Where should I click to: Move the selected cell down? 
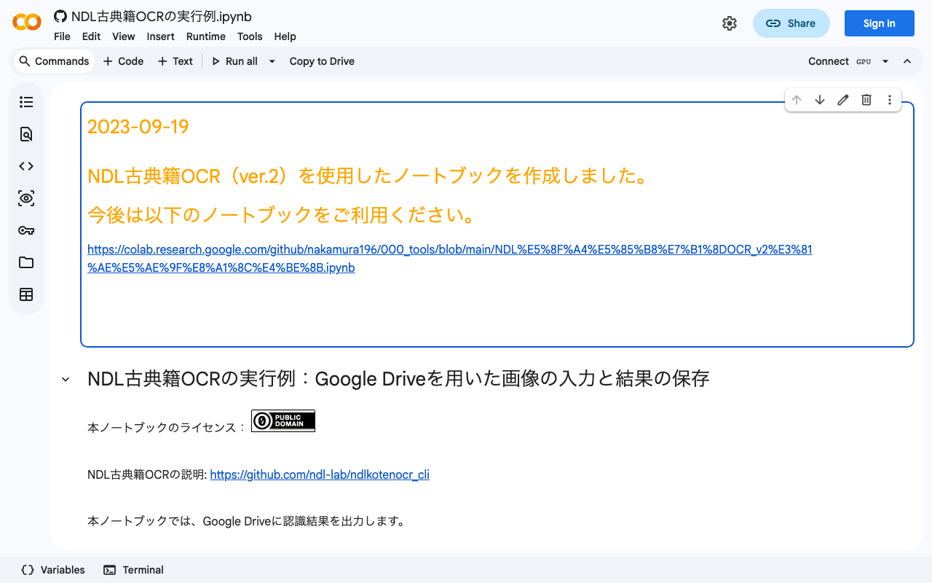coord(820,100)
